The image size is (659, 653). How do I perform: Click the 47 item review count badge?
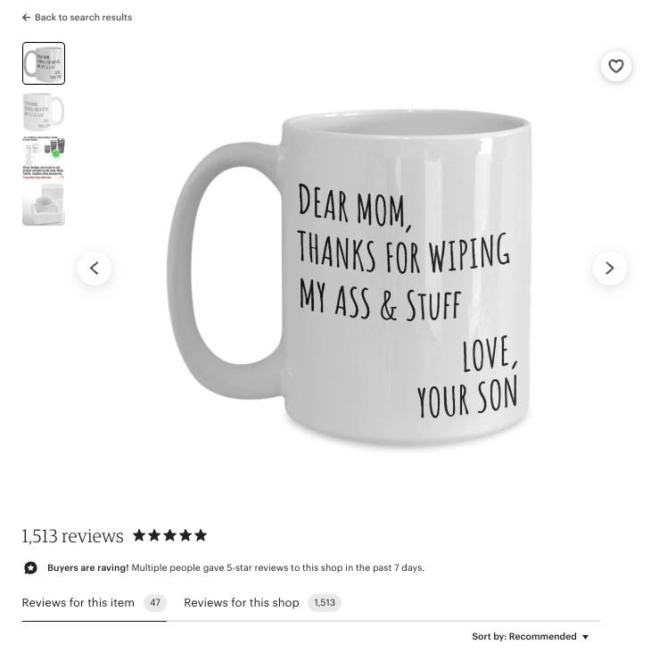tap(155, 602)
